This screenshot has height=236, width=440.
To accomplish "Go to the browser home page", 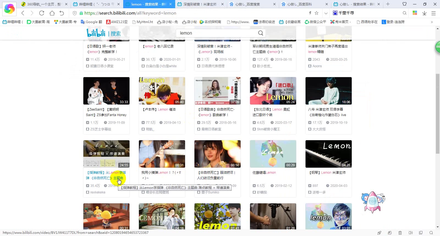I will 52,13.
